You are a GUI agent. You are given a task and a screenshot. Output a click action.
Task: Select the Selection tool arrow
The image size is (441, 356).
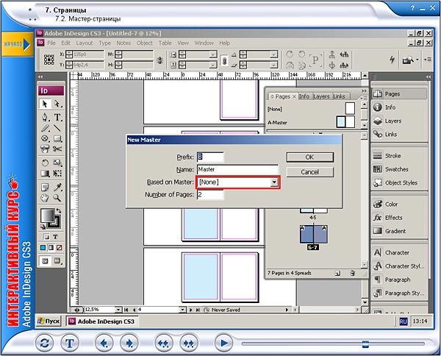[45, 104]
